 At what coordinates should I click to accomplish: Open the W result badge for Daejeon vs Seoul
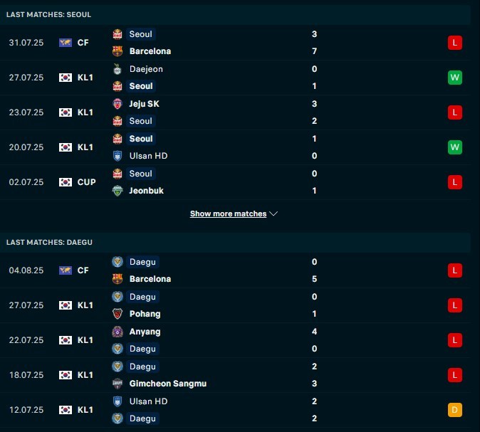(x=455, y=78)
